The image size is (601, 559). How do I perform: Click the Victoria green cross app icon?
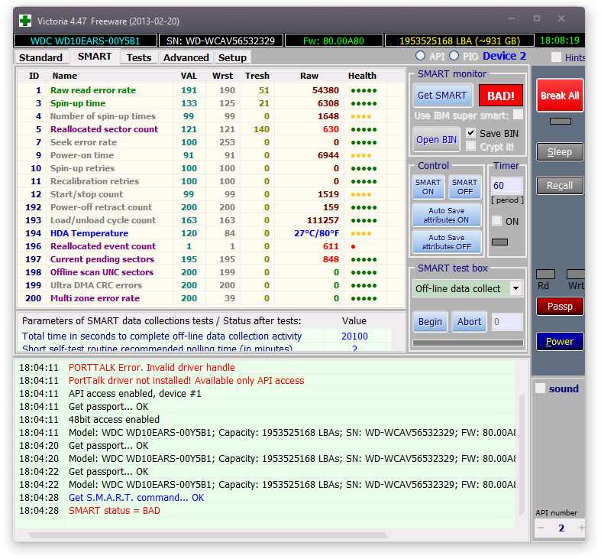pyautogui.click(x=25, y=21)
